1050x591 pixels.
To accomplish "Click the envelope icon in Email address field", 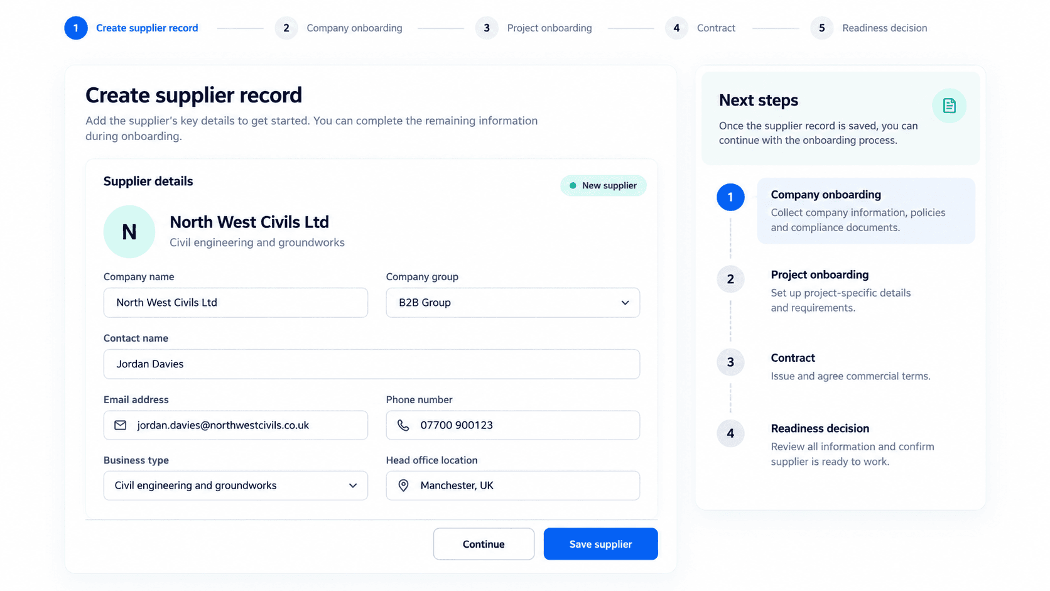I will 121,425.
